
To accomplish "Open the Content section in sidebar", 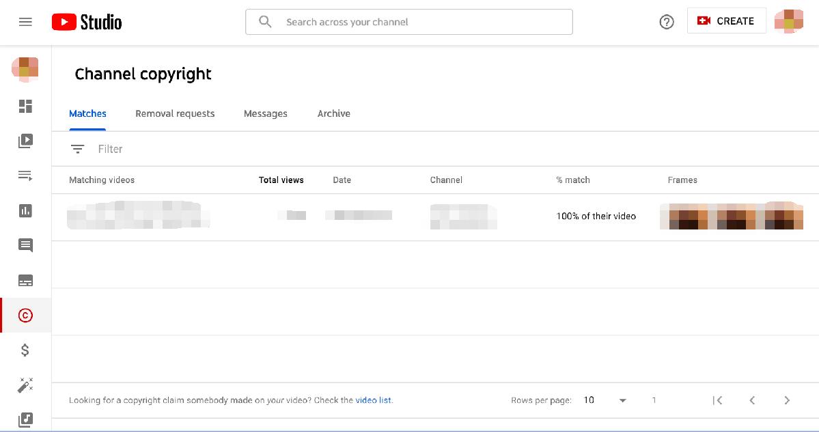I will [x=25, y=141].
